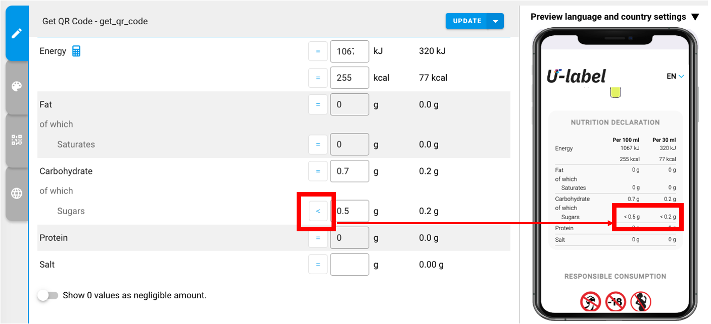Toggle 'Show 0 values as negligible amount'
Screen dimensions: 711x324
pos(49,296)
